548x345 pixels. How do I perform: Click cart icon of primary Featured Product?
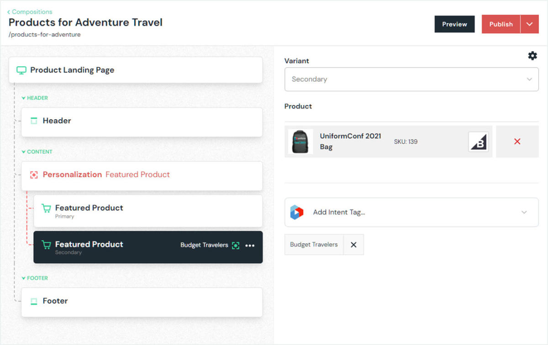click(x=46, y=208)
